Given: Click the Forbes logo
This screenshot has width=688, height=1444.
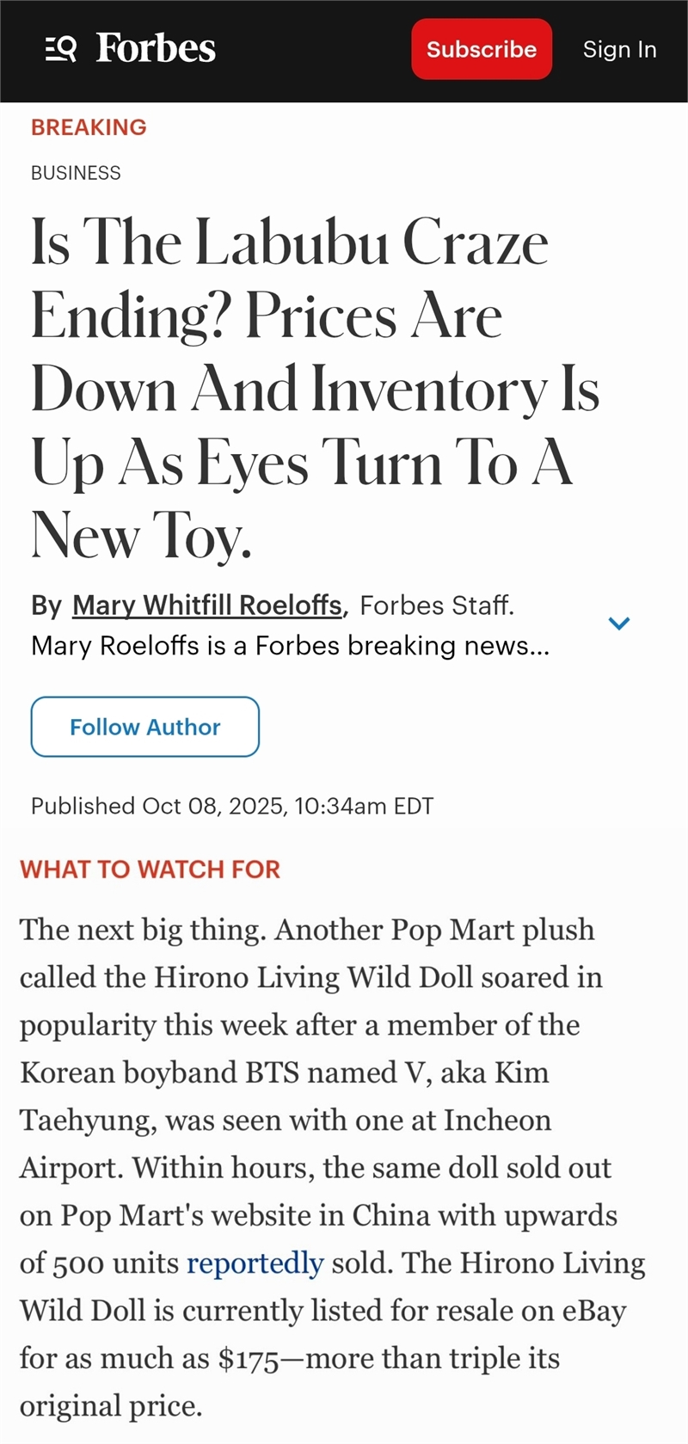Looking at the screenshot, I should pos(156,49).
